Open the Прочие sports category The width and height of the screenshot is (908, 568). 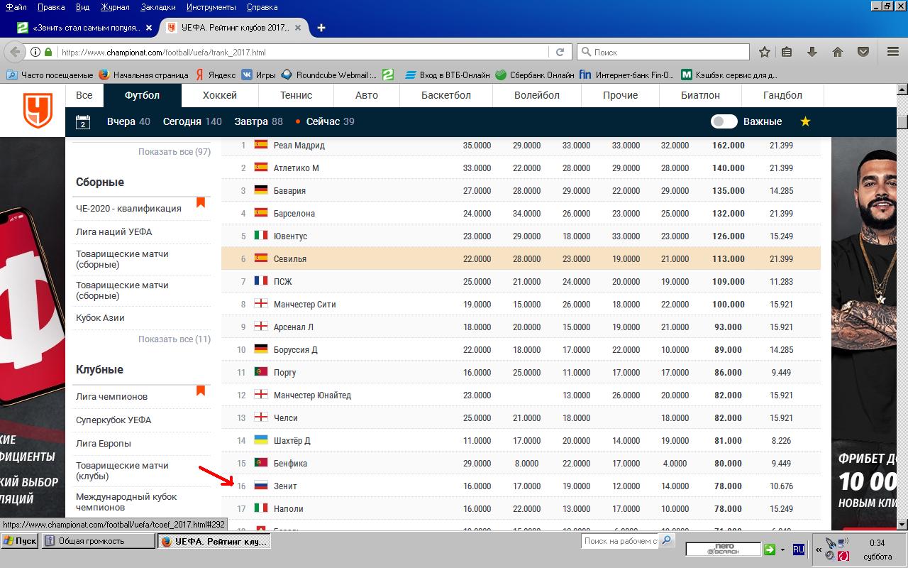pos(620,95)
